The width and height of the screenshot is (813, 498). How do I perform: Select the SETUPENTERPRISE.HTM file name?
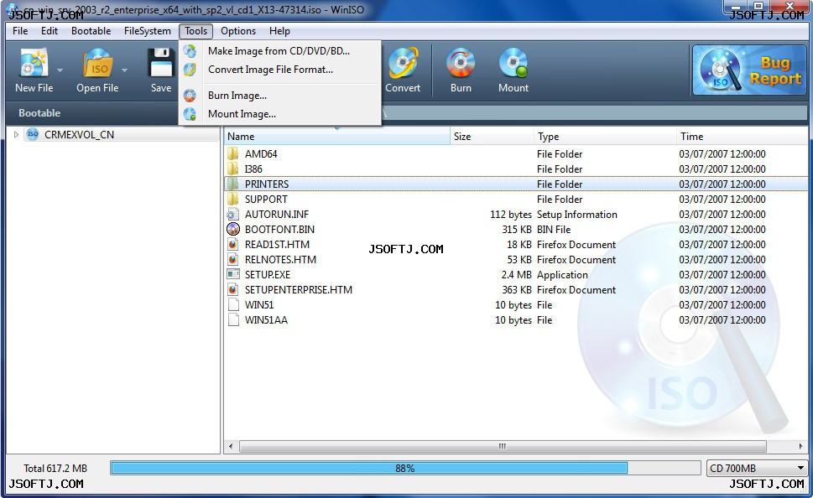(x=299, y=290)
